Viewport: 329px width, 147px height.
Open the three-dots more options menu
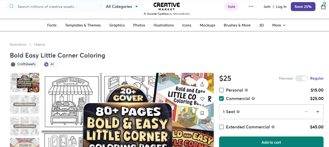pos(251,6)
